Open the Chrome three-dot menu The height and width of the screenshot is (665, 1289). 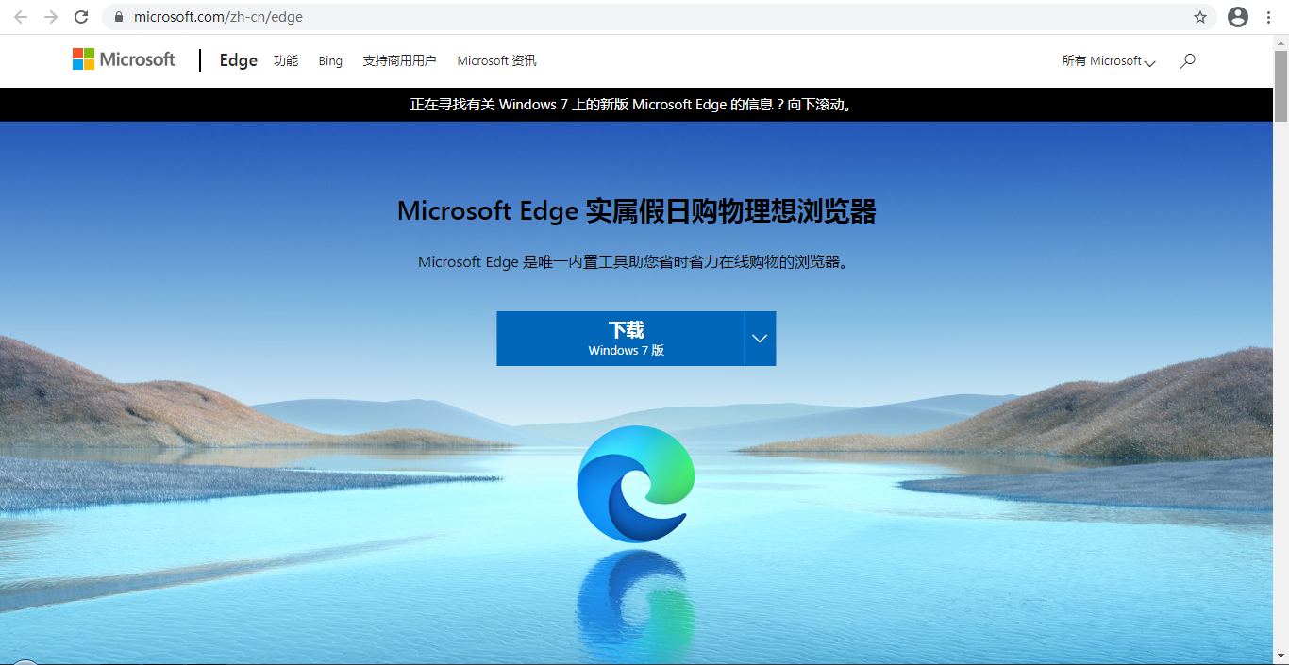[x=1269, y=17]
